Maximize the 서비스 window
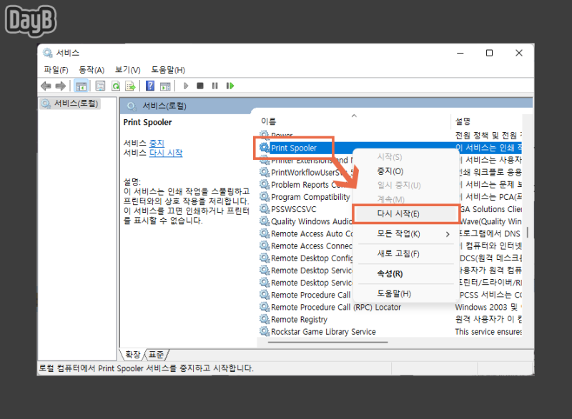Viewport: 572px width, 419px height. pos(489,53)
